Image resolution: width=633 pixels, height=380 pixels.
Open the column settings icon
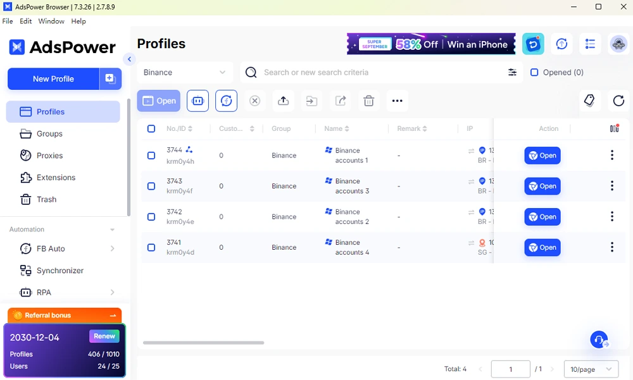point(614,128)
